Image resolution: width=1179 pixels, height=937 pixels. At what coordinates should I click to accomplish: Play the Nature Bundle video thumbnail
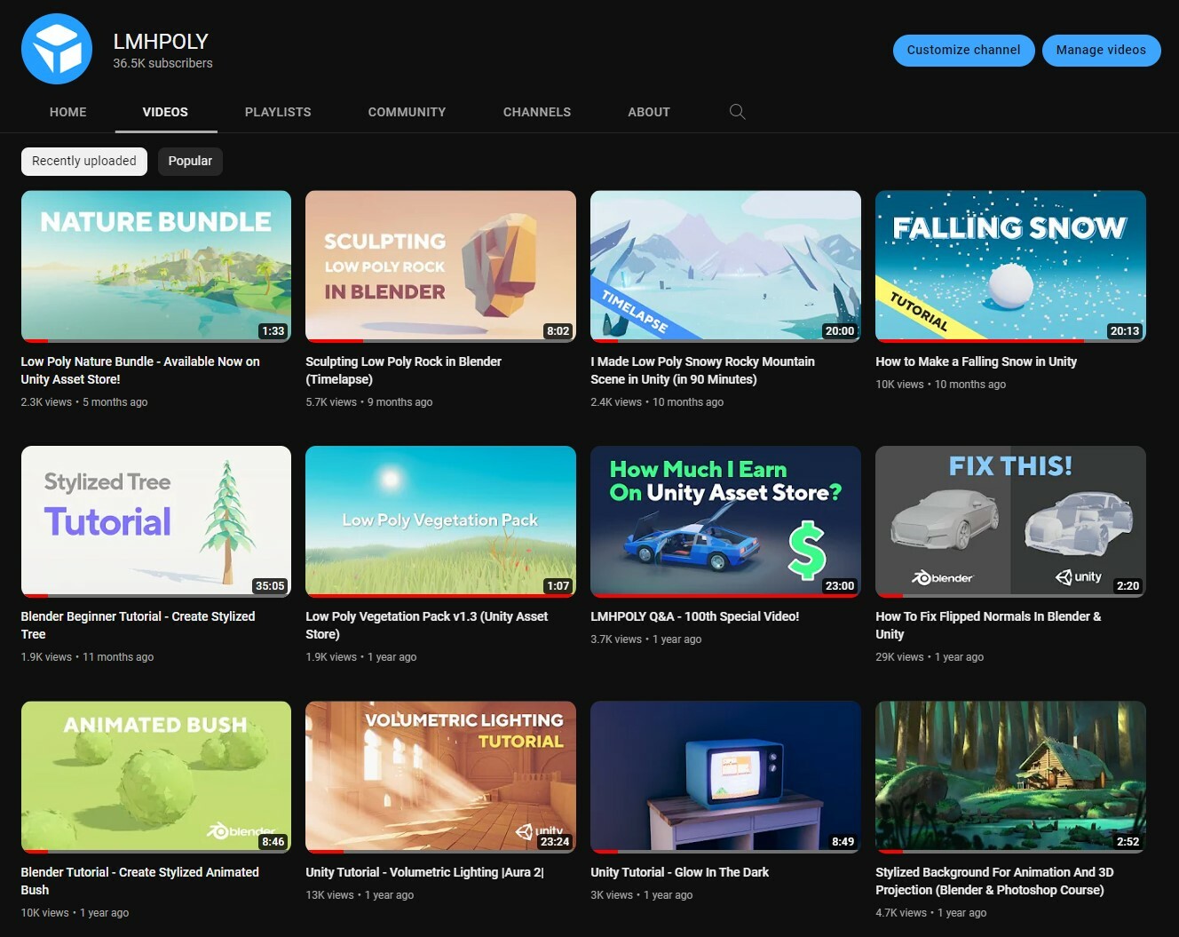click(155, 266)
